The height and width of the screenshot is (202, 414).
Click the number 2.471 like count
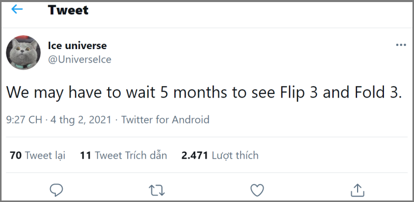pyautogui.click(x=195, y=156)
